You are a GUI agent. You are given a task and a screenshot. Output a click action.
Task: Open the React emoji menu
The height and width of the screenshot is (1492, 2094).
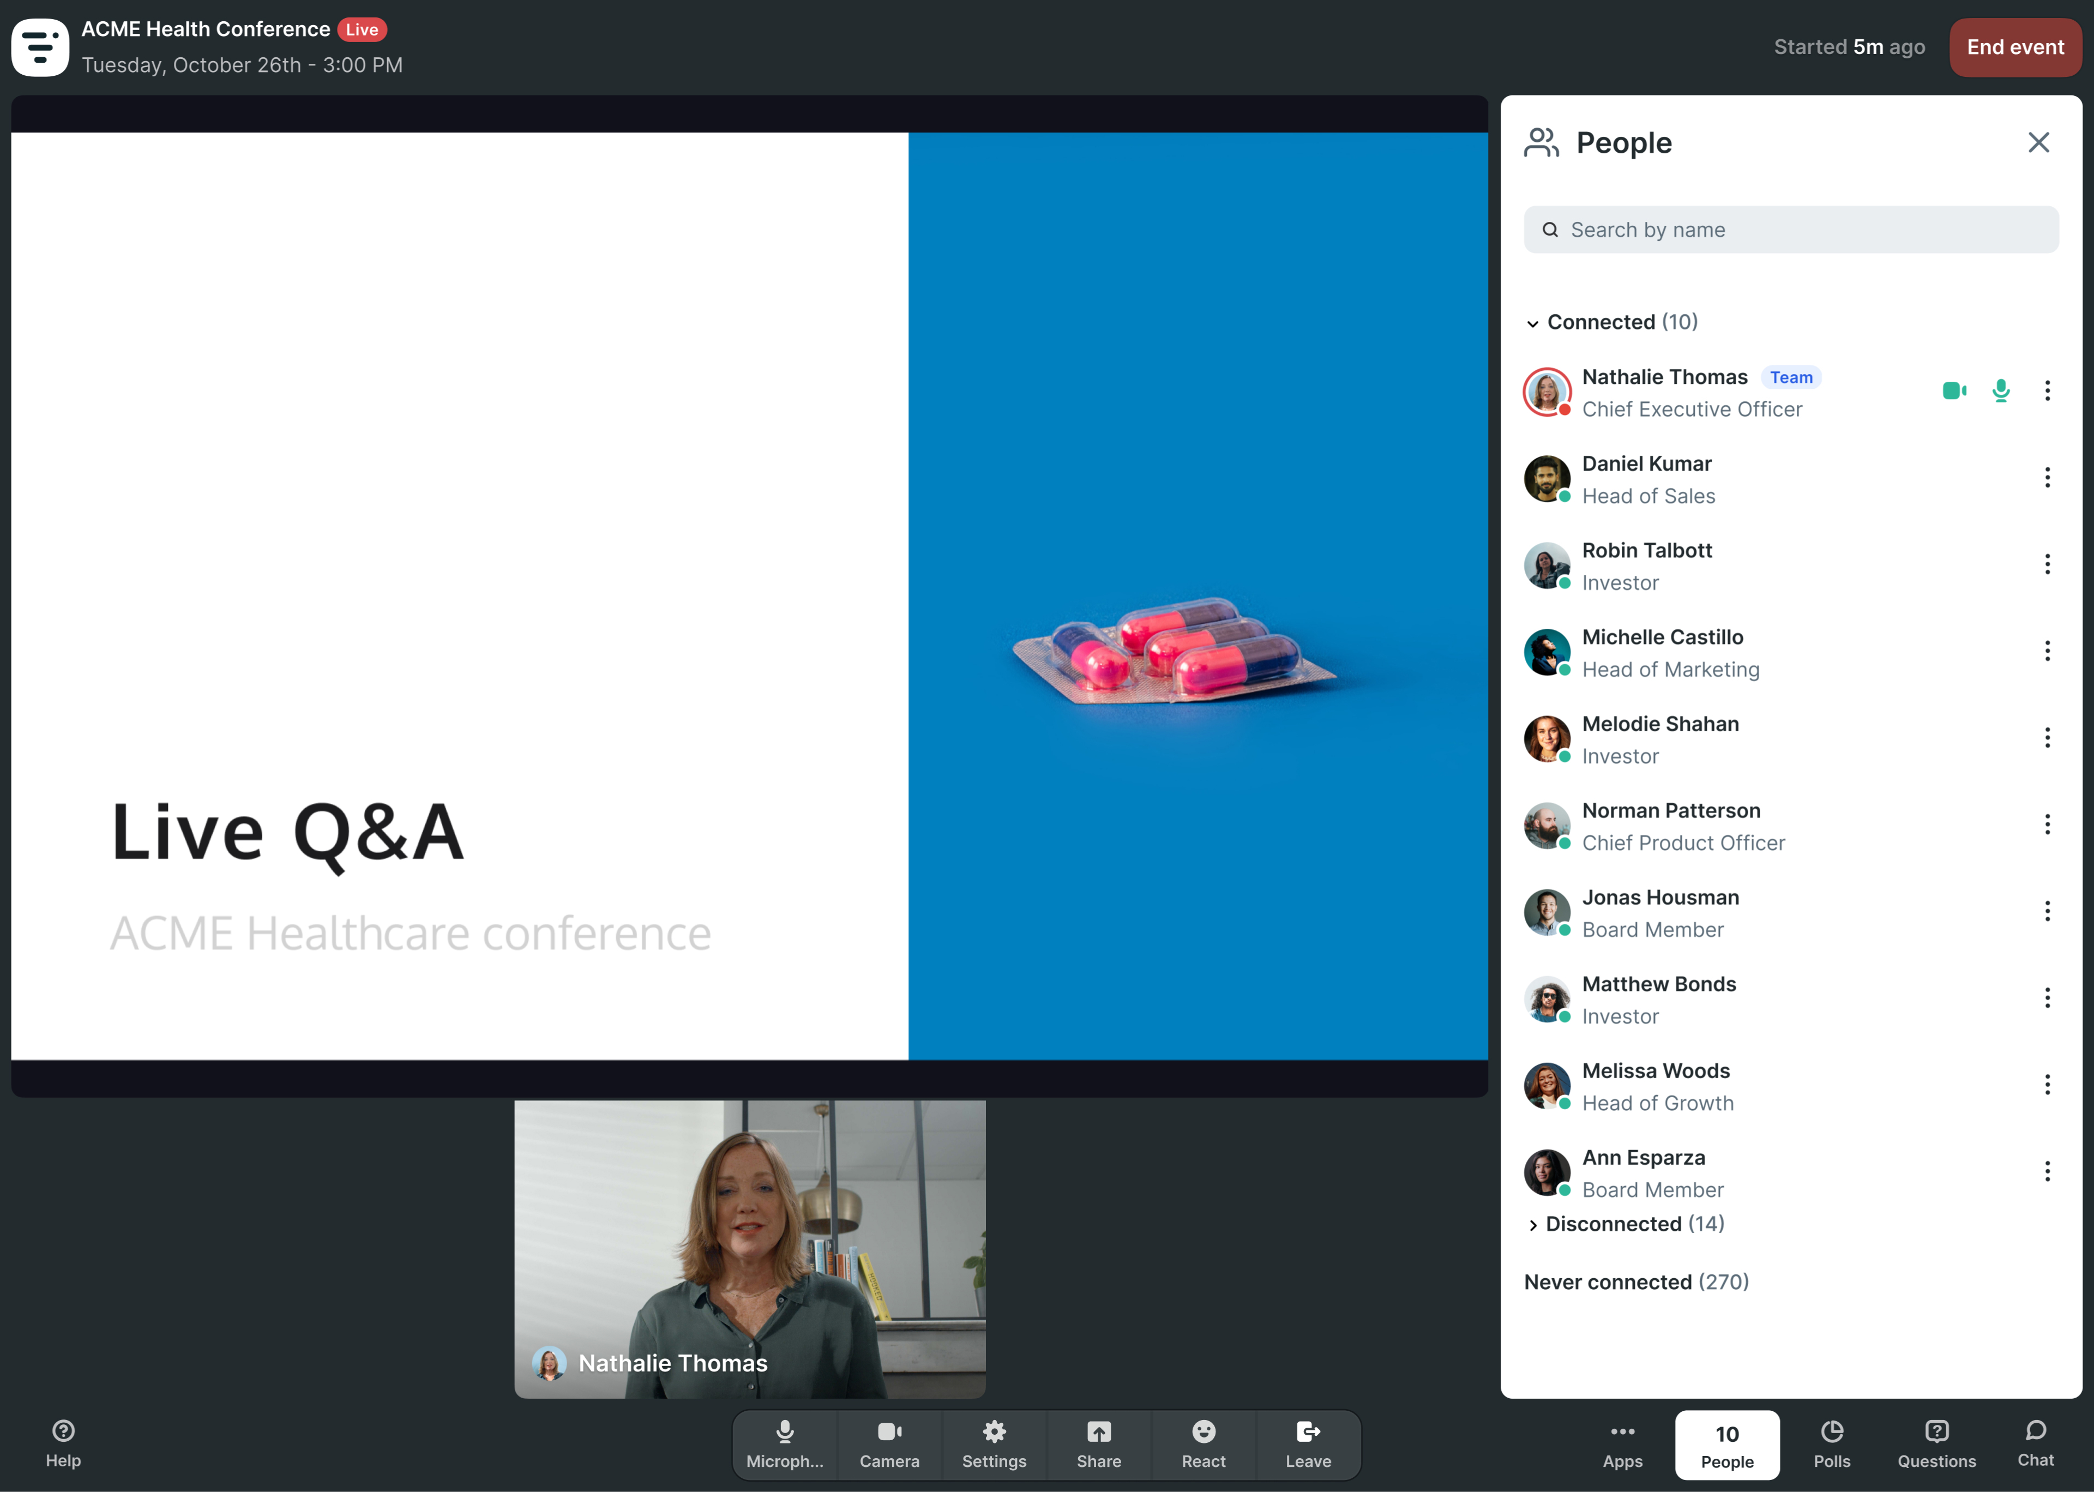pyautogui.click(x=1203, y=1444)
